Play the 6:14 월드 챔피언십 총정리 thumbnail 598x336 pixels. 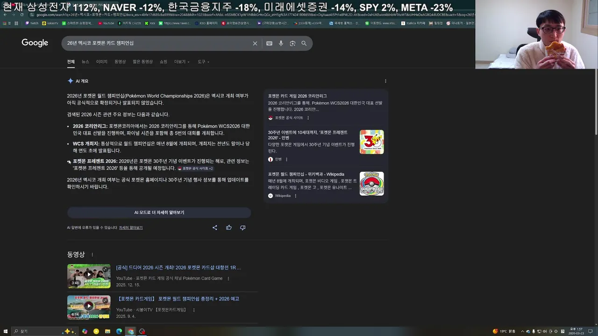pyautogui.click(x=89, y=307)
